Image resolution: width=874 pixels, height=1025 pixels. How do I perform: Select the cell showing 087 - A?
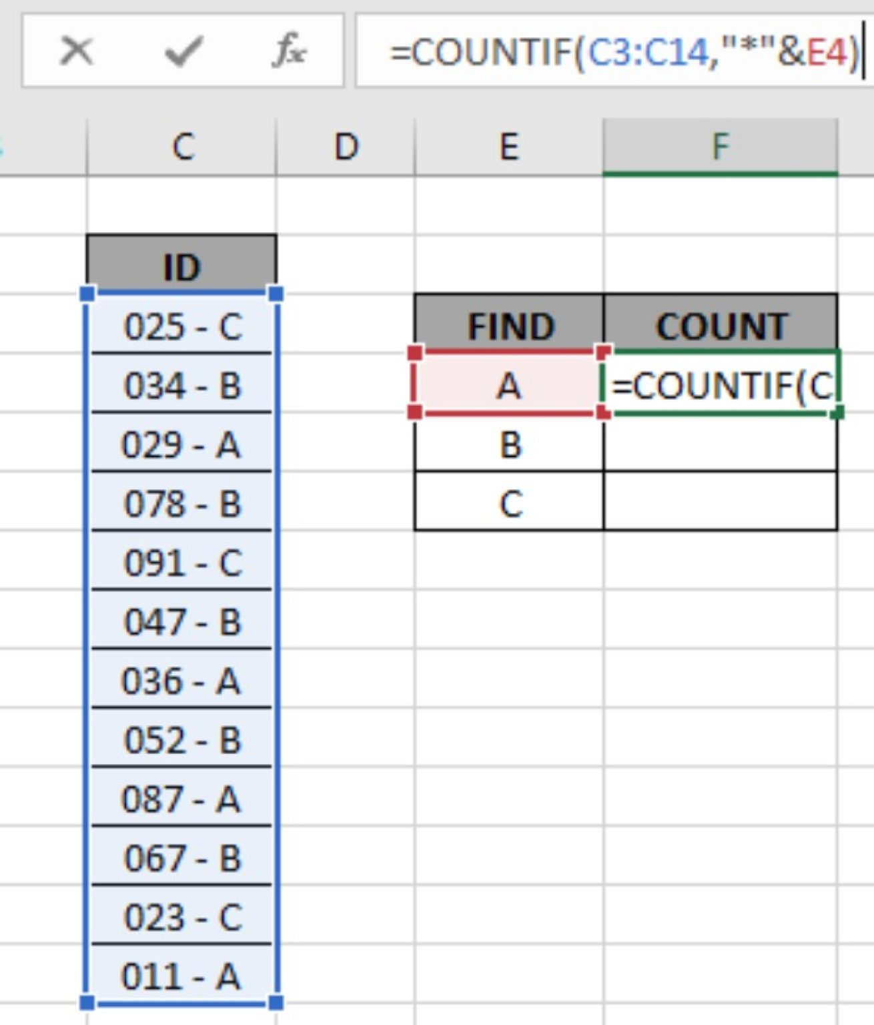tap(183, 797)
